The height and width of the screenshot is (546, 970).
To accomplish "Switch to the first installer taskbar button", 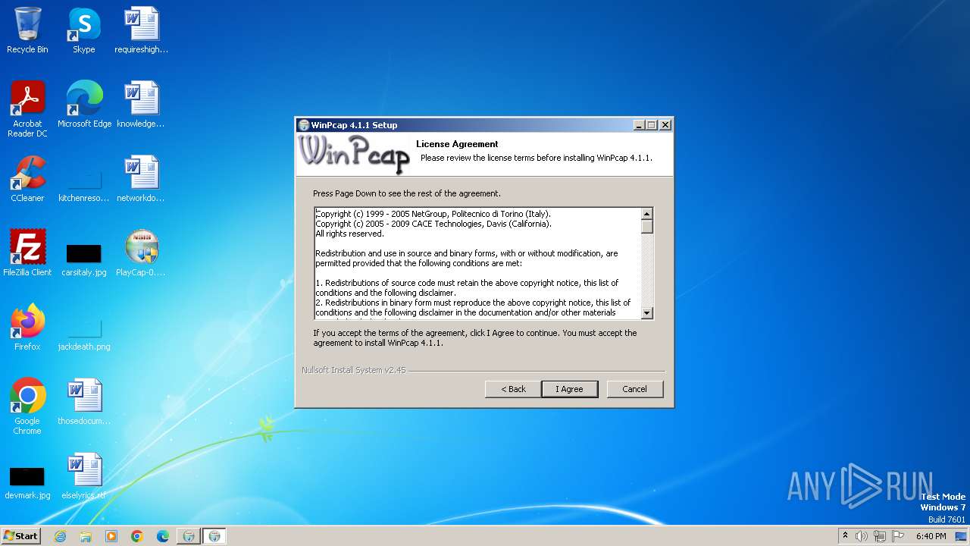I will click(x=189, y=536).
